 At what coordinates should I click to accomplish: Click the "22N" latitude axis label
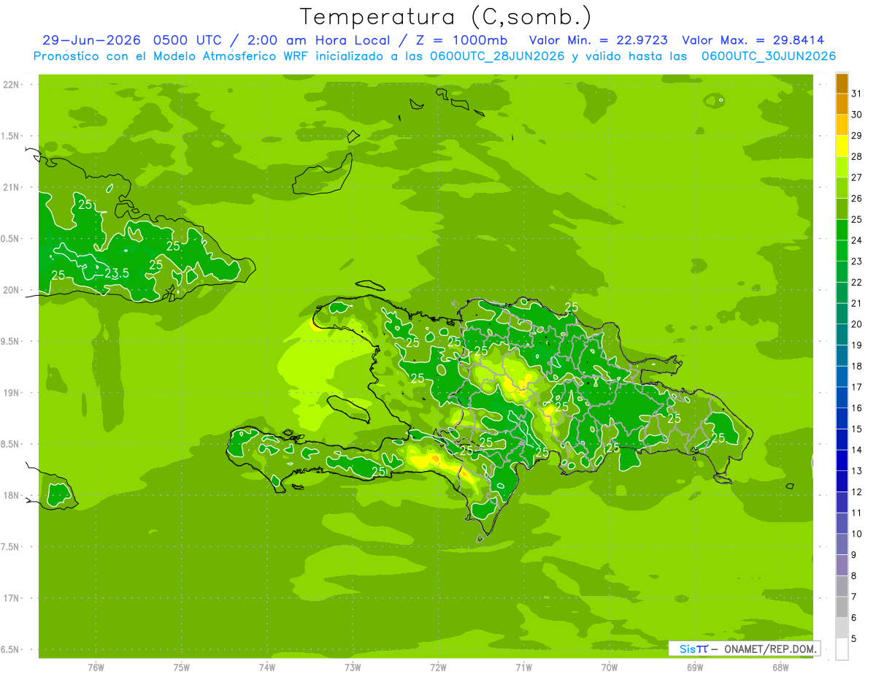coord(11,85)
